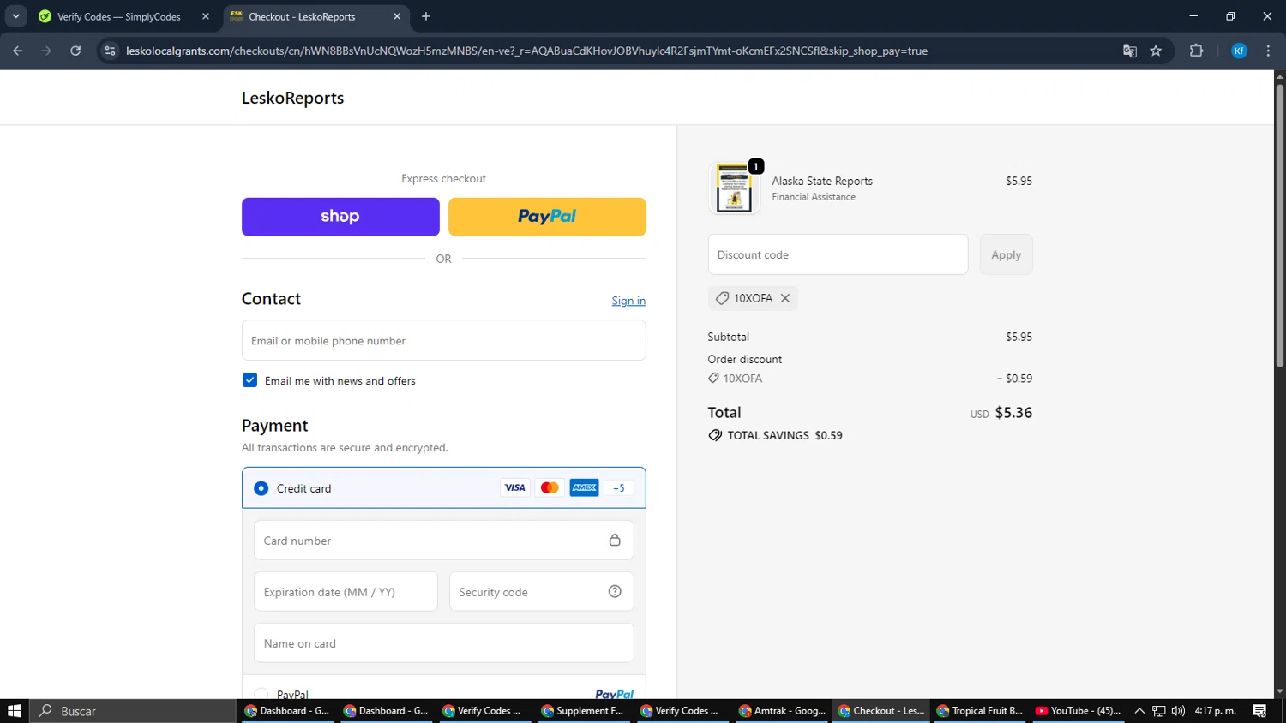Open Chrome three-dot menu
This screenshot has width=1286, height=723.
pos(1268,51)
